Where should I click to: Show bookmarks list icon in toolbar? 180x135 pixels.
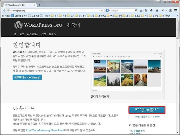click(x=146, y=10)
